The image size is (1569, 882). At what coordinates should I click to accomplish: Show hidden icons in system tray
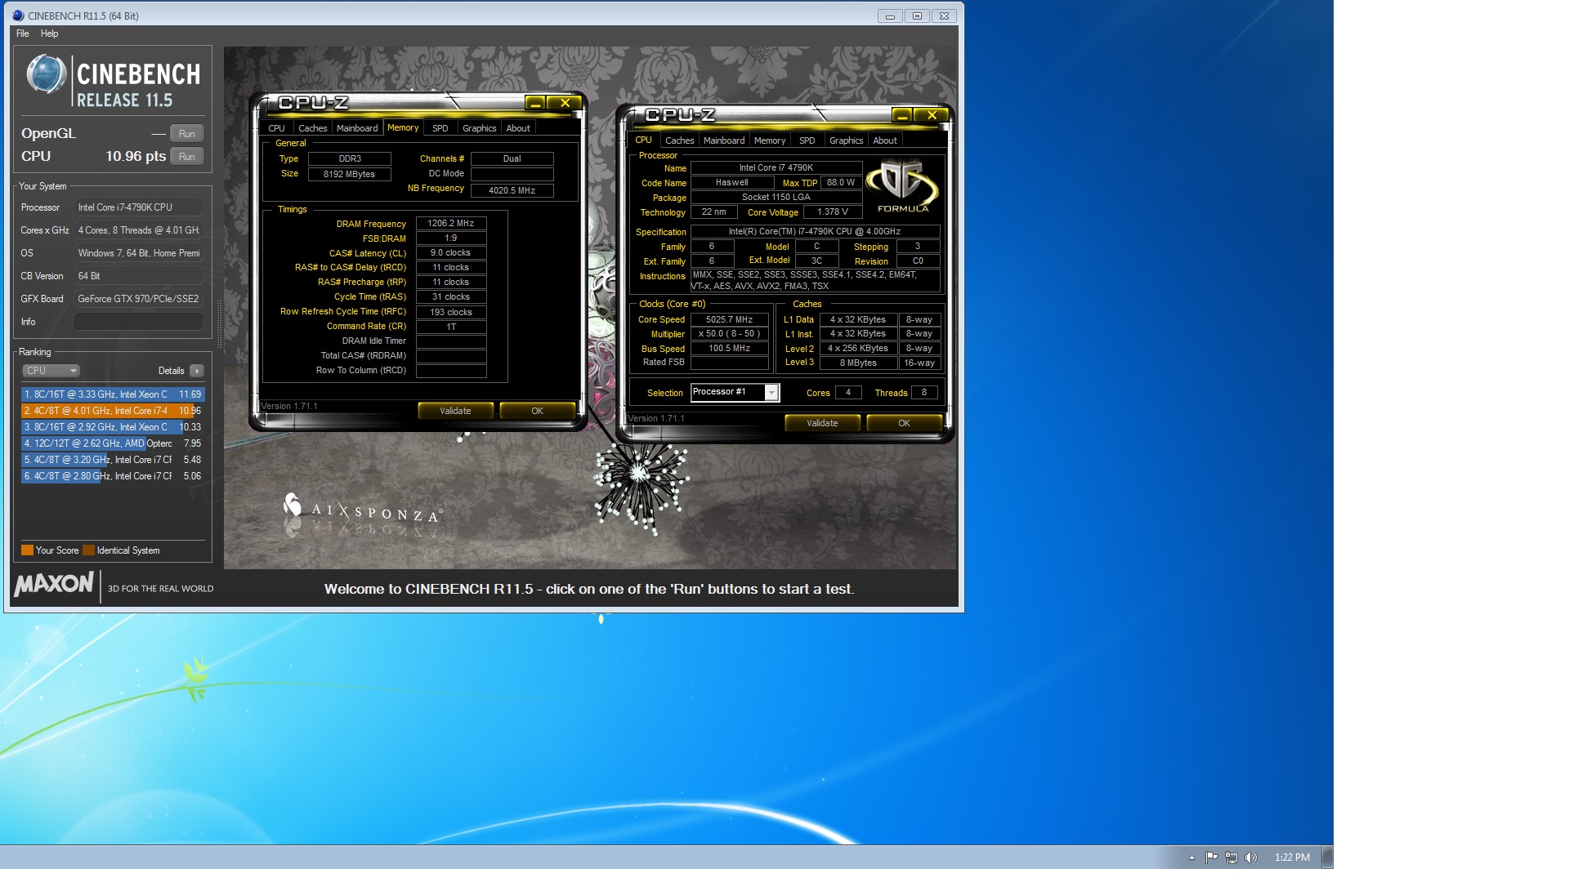point(1191,857)
